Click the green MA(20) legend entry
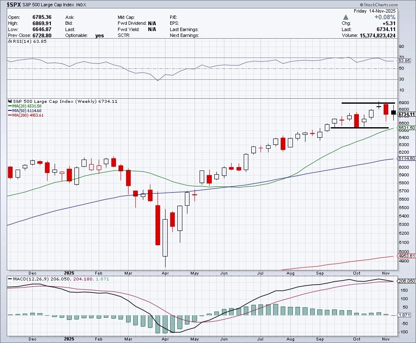Screen dimensions: 416x343 coord(25,106)
